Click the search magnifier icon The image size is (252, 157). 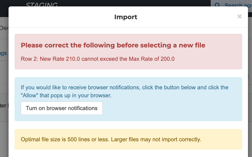217,5
